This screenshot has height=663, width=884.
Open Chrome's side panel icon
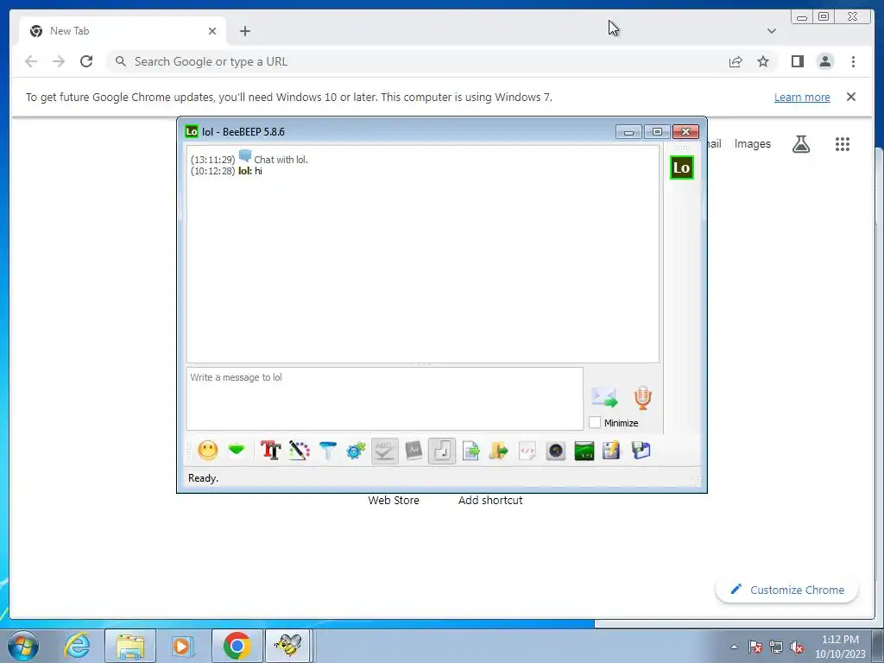point(797,61)
